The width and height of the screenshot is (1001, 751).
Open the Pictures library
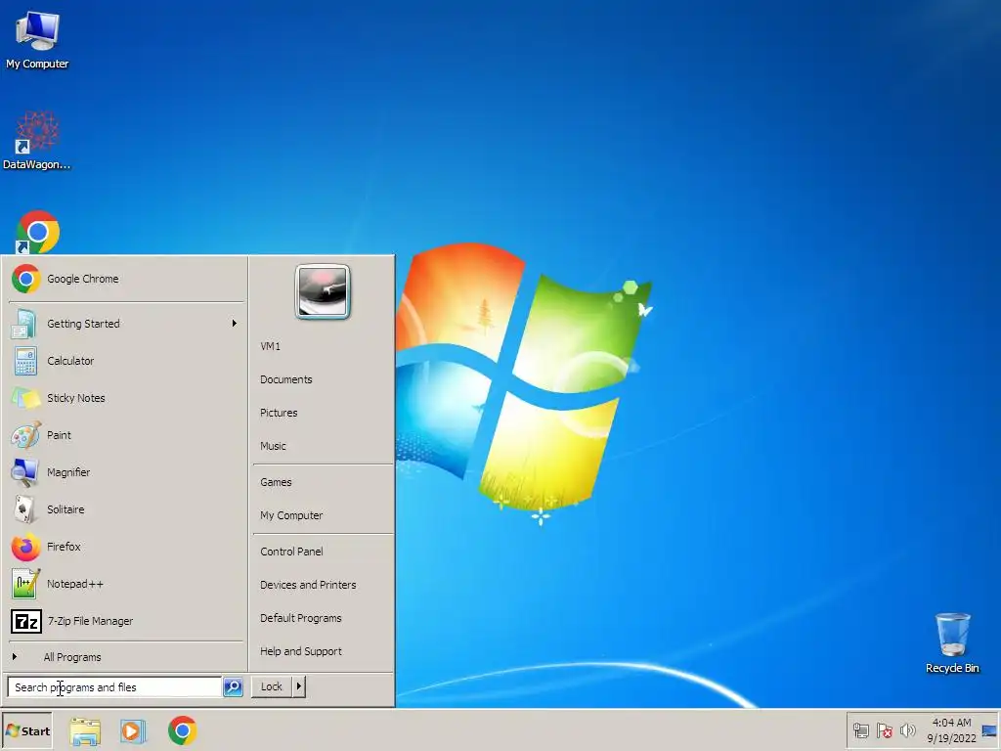click(x=322, y=413)
